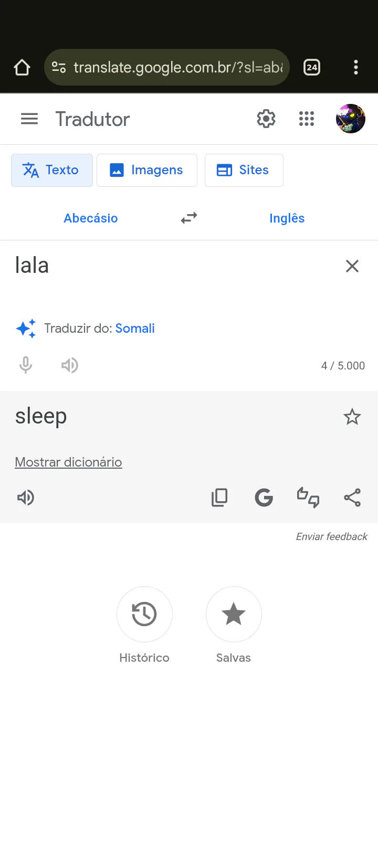
Task: Expand the Mostrar dicionário section
Action: coord(68,462)
